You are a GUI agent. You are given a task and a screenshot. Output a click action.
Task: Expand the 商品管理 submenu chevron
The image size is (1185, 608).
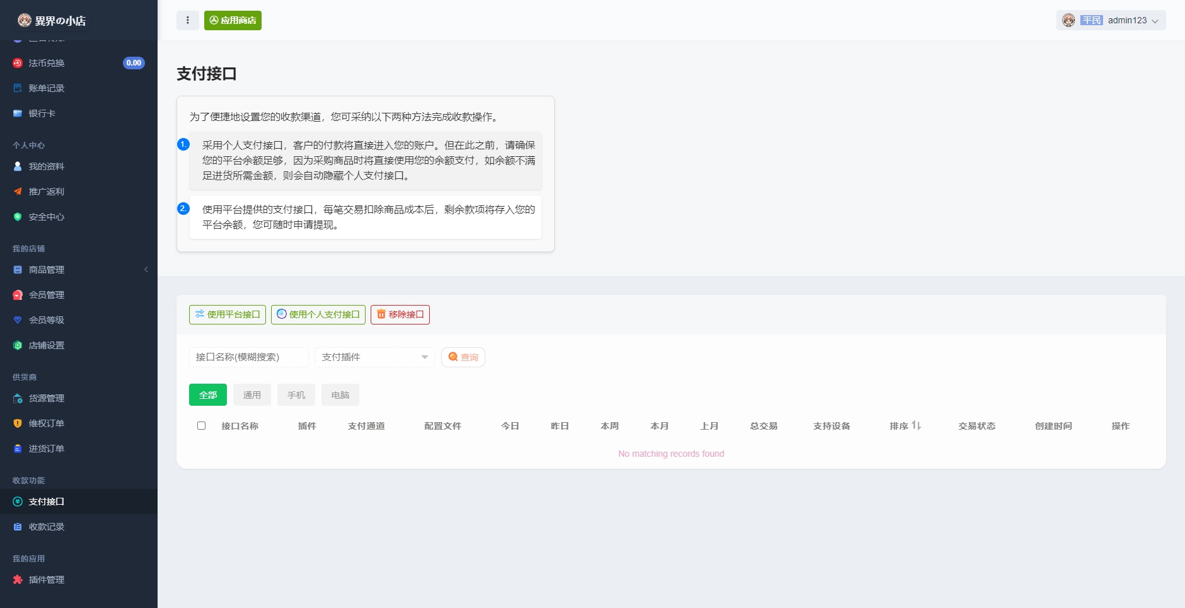pyautogui.click(x=147, y=269)
